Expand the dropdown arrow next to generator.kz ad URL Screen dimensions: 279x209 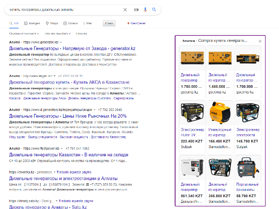61,42
